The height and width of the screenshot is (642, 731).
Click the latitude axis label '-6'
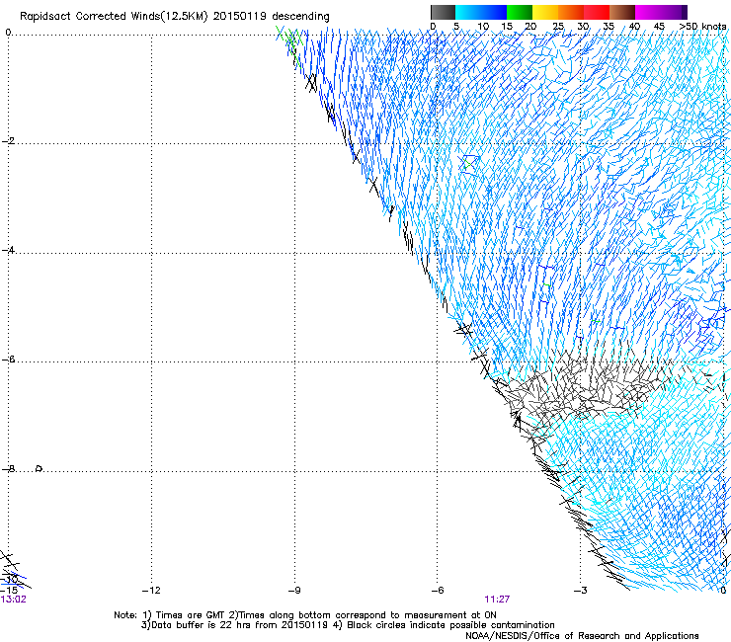[8, 360]
